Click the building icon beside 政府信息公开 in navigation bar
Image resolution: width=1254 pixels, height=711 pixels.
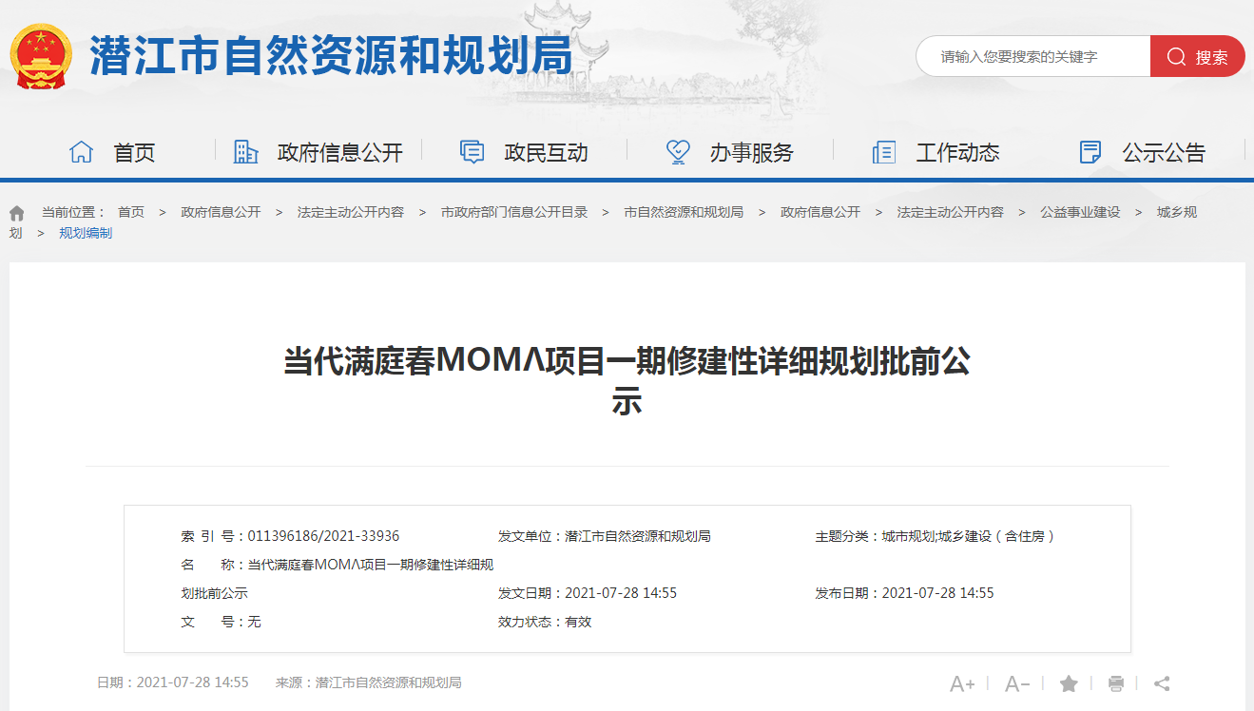(x=246, y=152)
